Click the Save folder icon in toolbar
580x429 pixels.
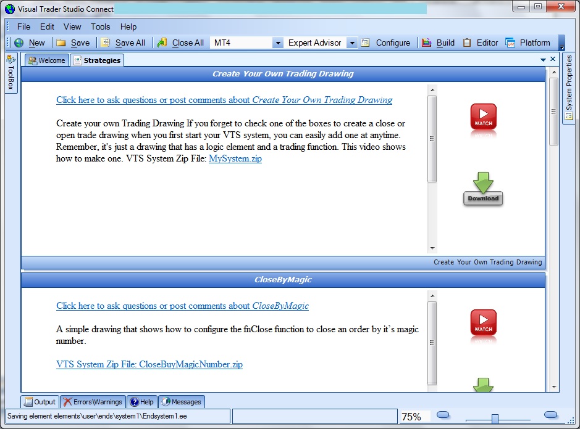[61, 43]
